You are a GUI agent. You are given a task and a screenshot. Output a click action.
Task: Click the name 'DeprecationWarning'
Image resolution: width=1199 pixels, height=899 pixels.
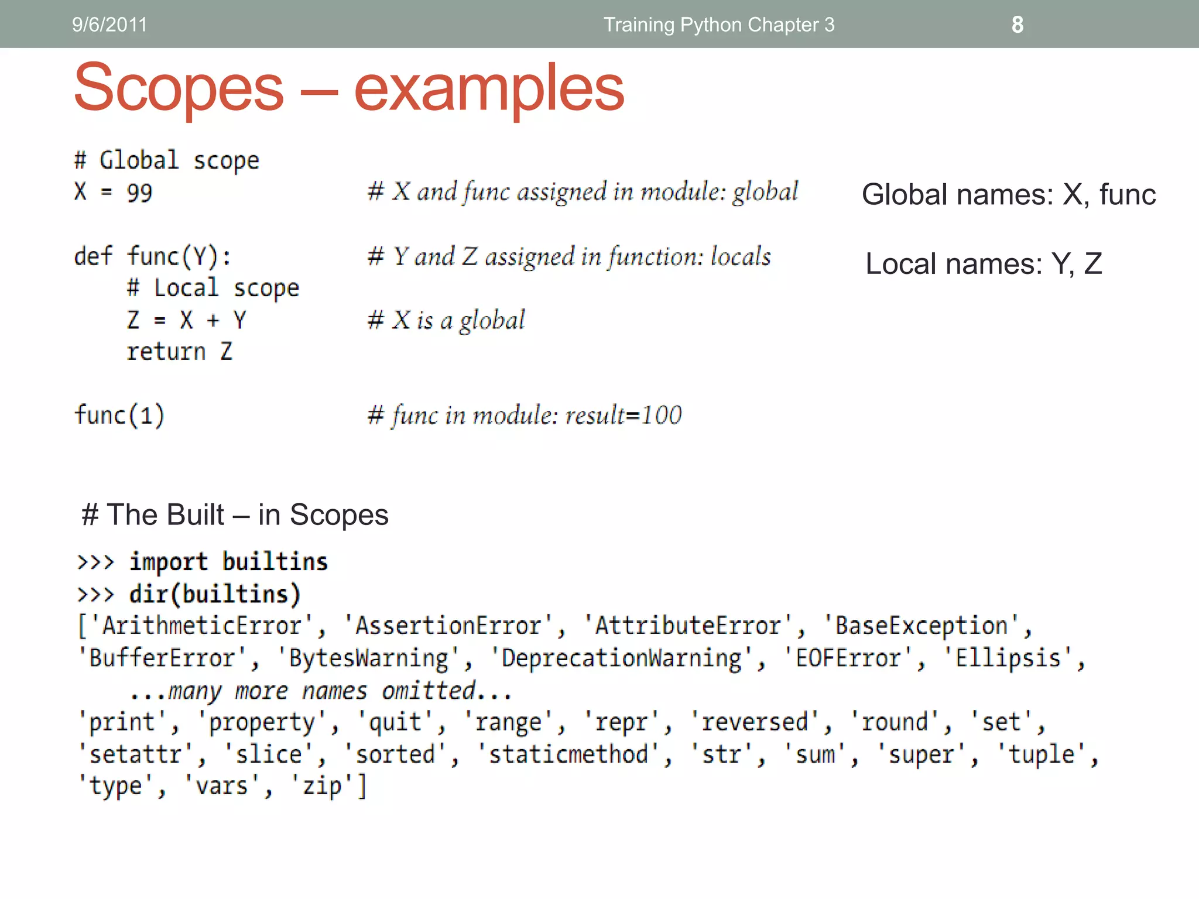[622, 658]
